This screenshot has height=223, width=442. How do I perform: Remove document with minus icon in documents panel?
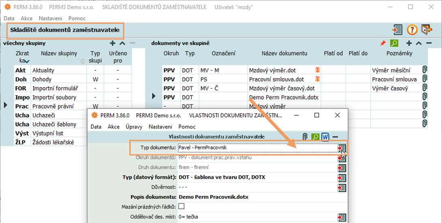click(x=429, y=43)
